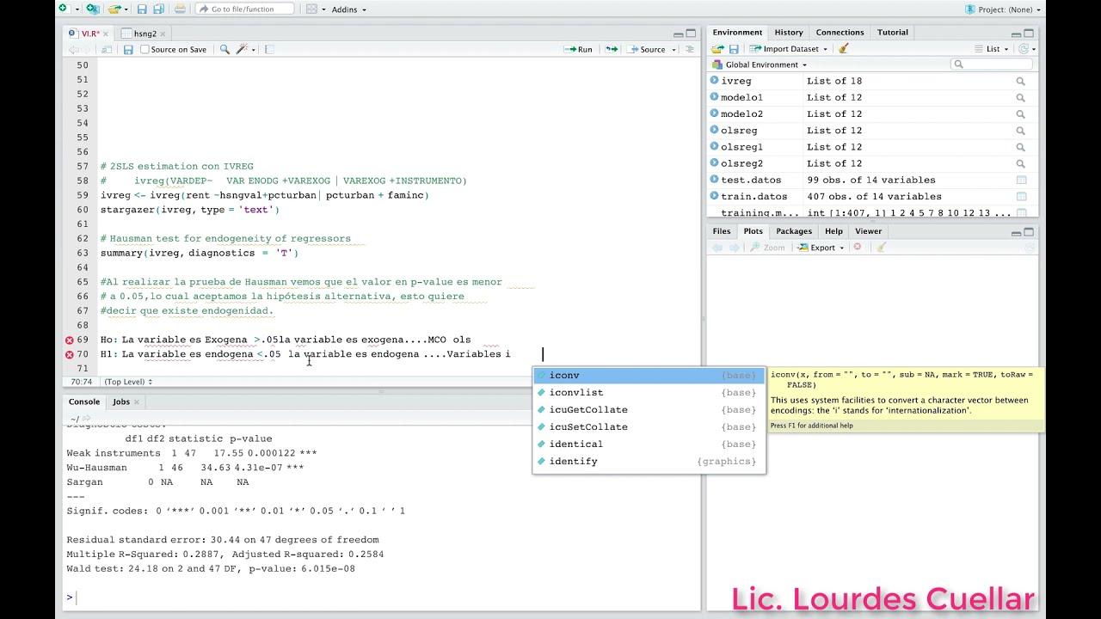
Task: Expand the olsreg1 object details
Action: tap(715, 146)
